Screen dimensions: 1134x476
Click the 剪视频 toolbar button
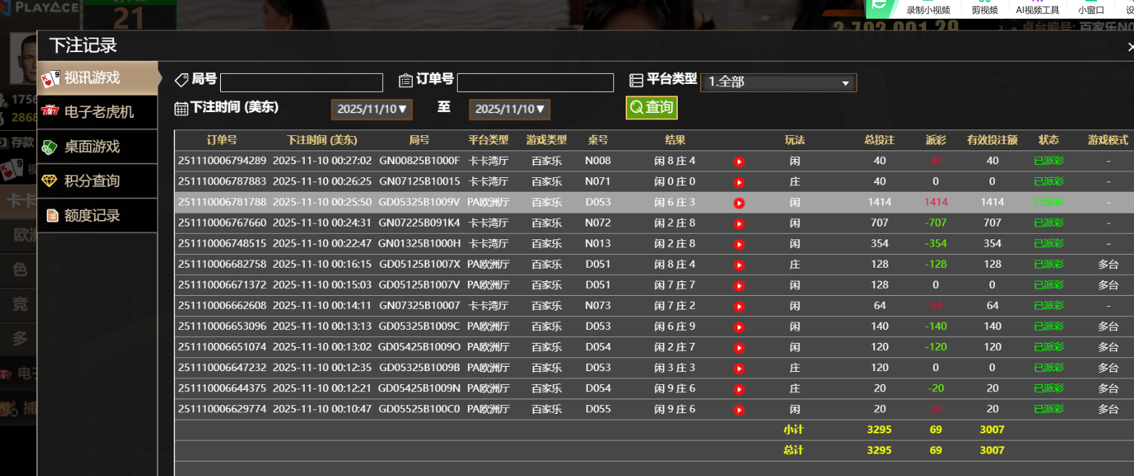[x=984, y=10]
